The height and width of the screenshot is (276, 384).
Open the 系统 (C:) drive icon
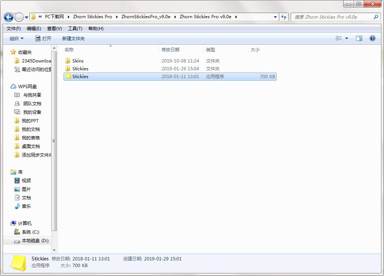pyautogui.click(x=17, y=232)
